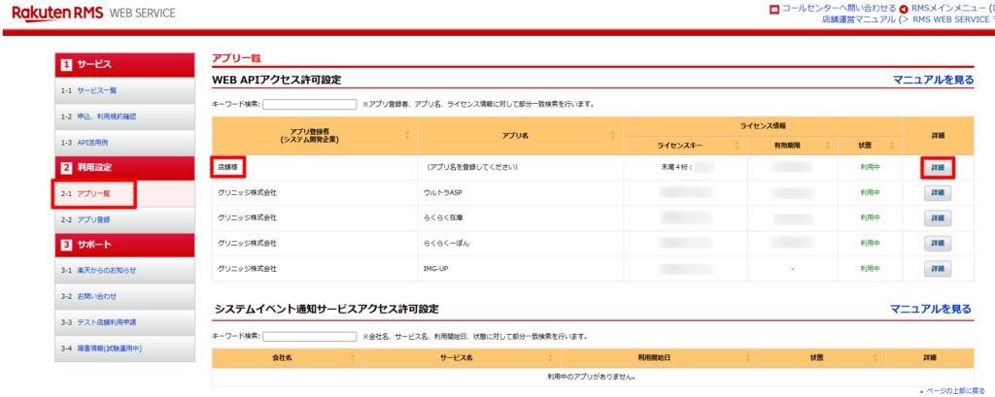The image size is (995, 397).
Task: Click 利用中のアプリがありません message
Action: [x=592, y=377]
